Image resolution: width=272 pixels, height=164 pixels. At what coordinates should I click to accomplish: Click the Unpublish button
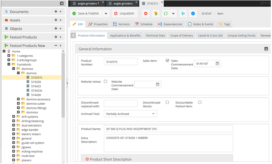point(125,14)
